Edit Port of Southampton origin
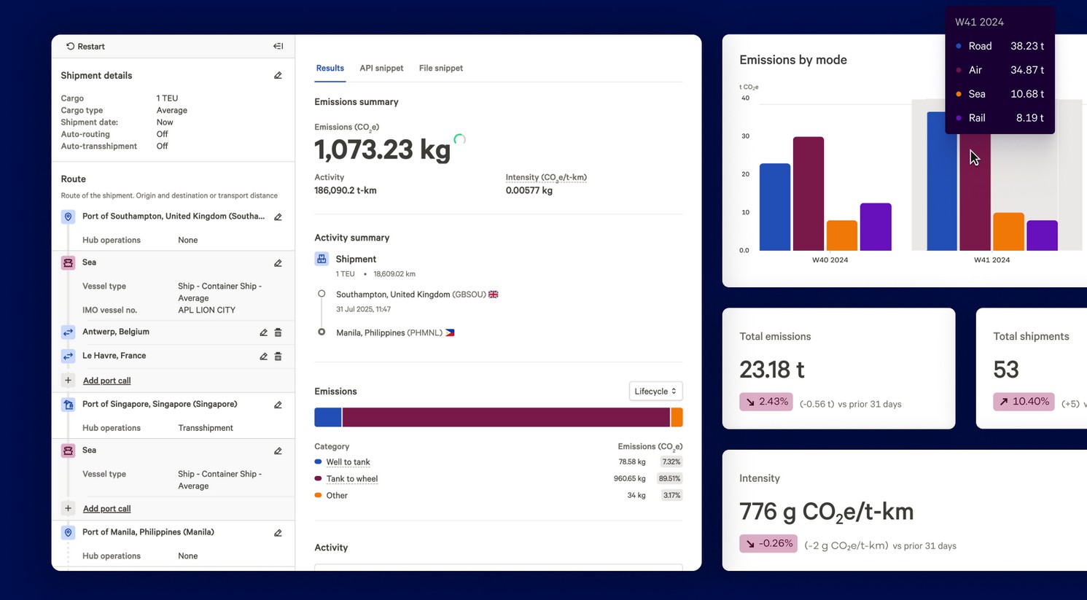Screen dimensions: 1087x600 [278, 217]
